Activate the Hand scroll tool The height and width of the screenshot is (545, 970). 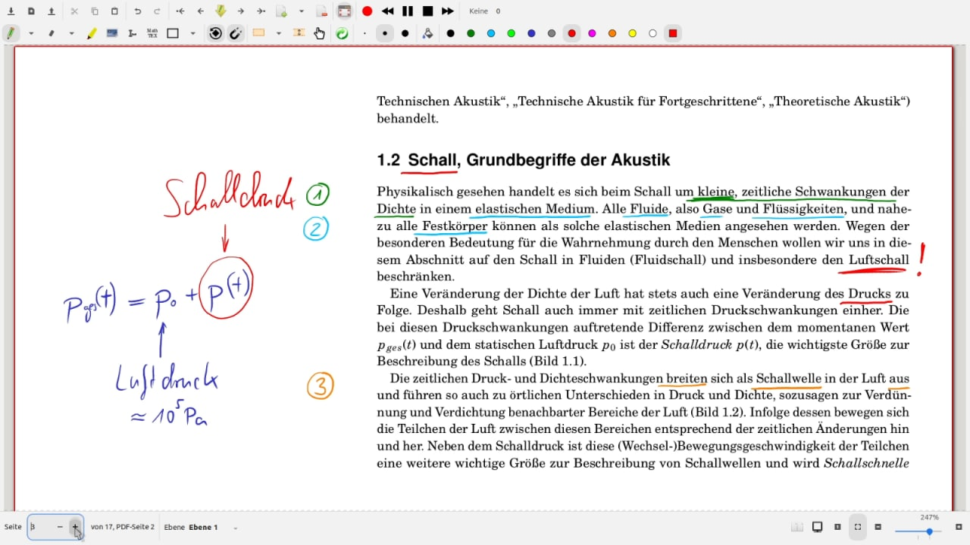coord(320,33)
